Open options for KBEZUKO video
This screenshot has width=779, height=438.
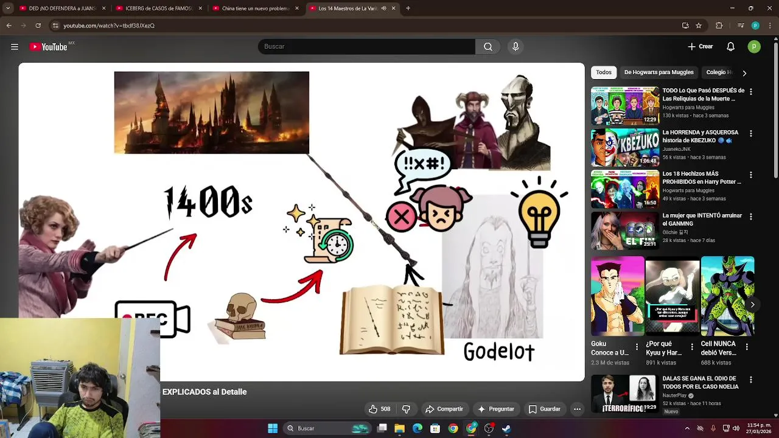tap(750, 133)
